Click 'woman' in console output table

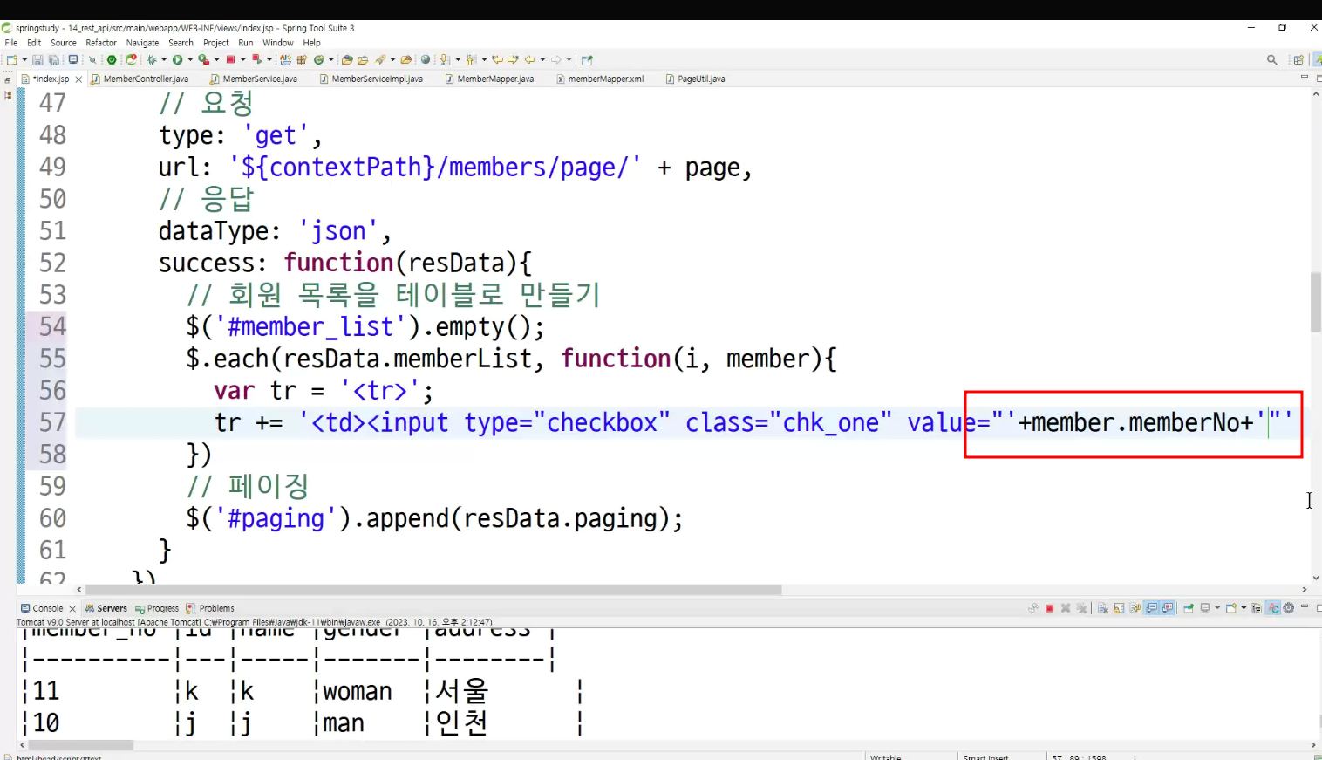tap(358, 691)
